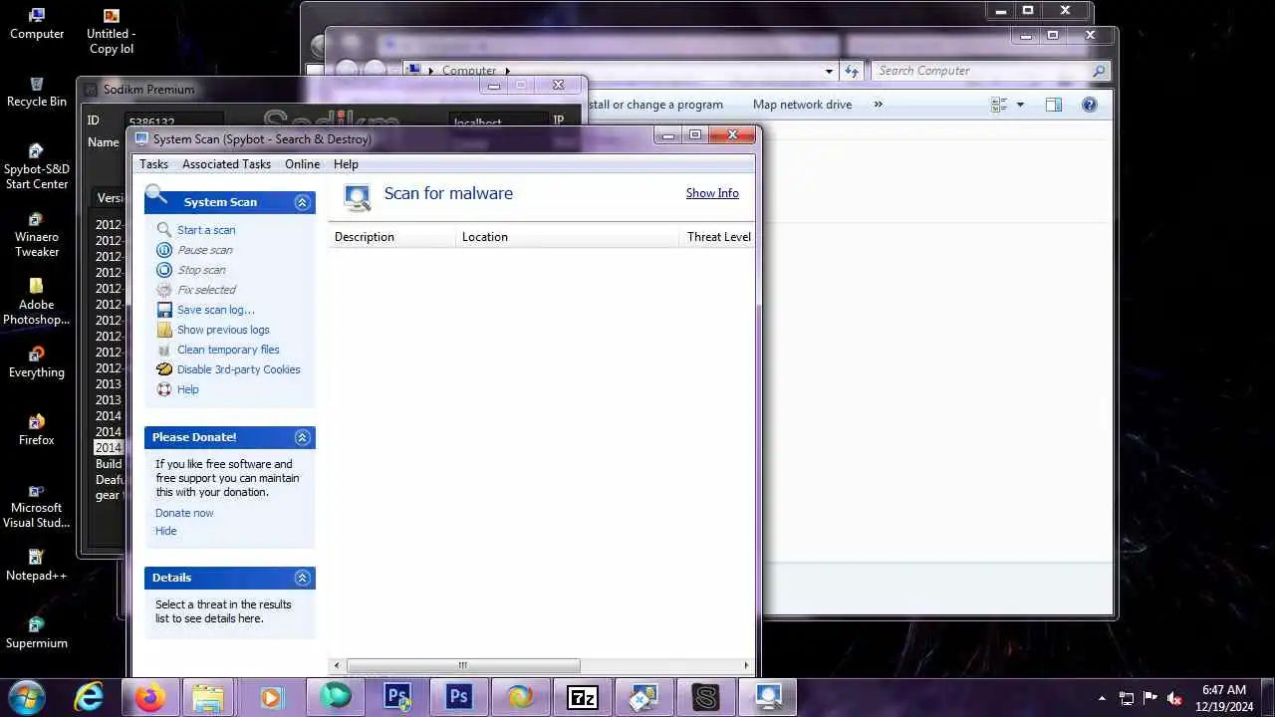
Task: Click the horizontal scrollbar left arrow
Action: pos(337,665)
